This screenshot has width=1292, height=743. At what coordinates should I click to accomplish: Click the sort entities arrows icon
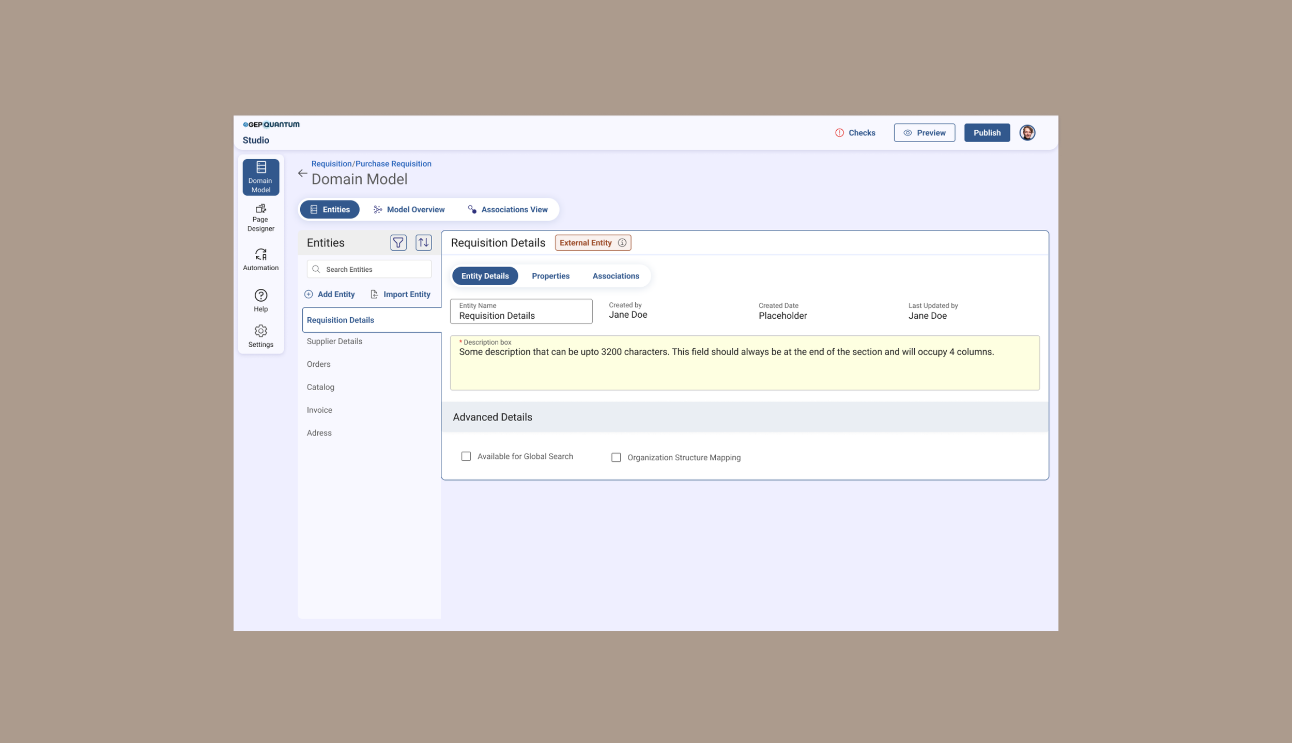click(x=423, y=242)
